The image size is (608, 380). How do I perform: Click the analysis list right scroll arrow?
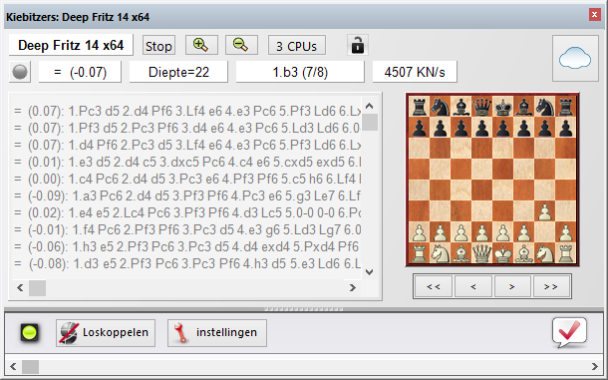[352, 288]
